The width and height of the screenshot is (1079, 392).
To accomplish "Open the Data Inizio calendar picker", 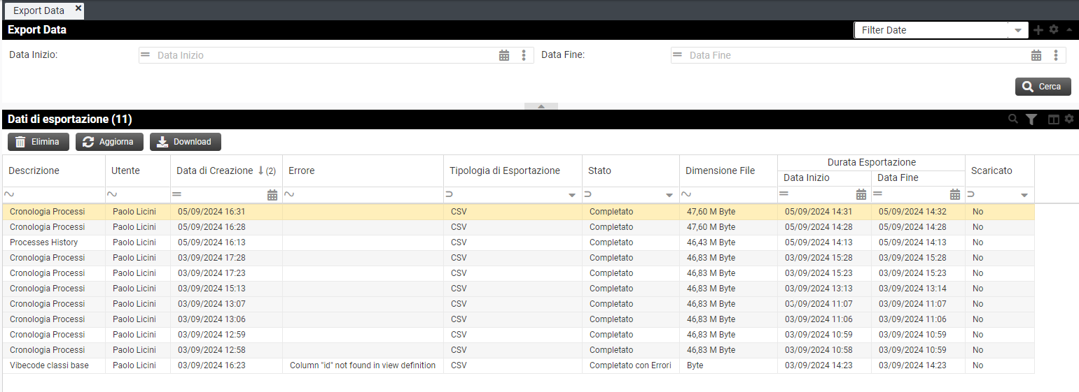I will point(503,55).
